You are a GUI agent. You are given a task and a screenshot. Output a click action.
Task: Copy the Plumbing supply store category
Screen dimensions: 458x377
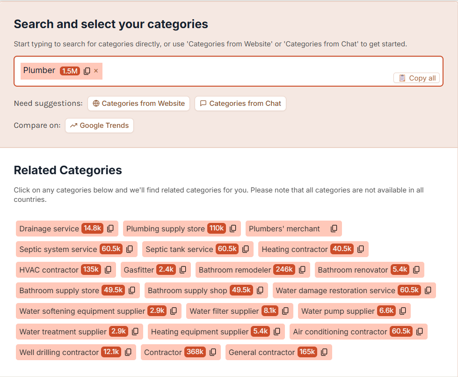coord(233,229)
